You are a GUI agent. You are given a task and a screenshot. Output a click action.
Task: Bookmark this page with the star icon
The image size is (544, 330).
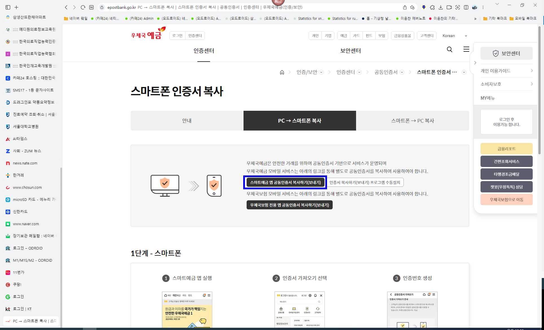click(x=413, y=7)
